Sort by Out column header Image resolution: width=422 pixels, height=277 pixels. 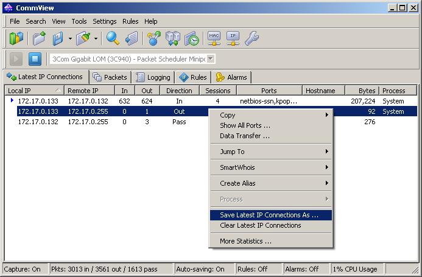click(x=147, y=91)
